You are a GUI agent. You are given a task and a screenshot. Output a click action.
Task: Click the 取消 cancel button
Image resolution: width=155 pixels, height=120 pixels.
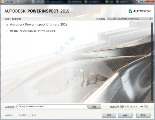143,115
